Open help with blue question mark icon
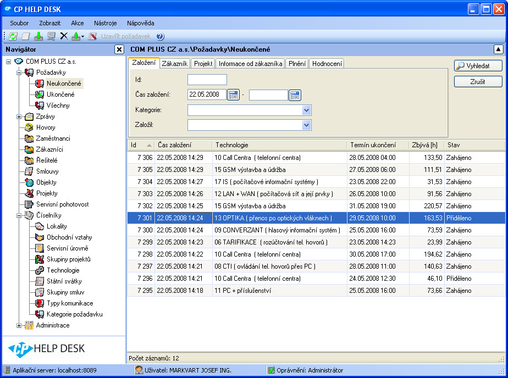This screenshot has width=508, height=378. coord(160,36)
